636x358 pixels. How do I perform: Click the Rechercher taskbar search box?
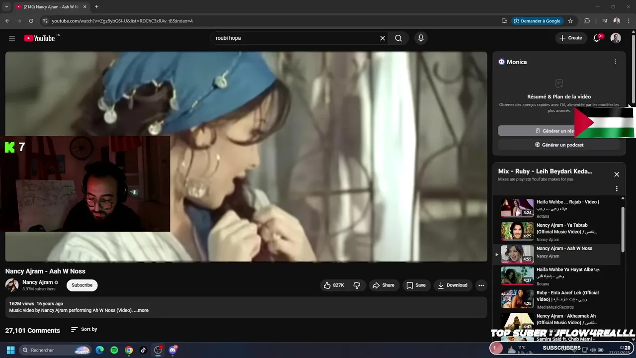point(56,350)
